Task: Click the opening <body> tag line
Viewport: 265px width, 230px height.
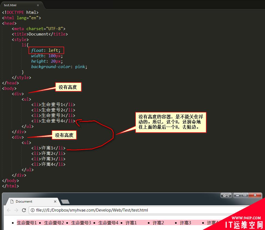Action: [x=9, y=88]
